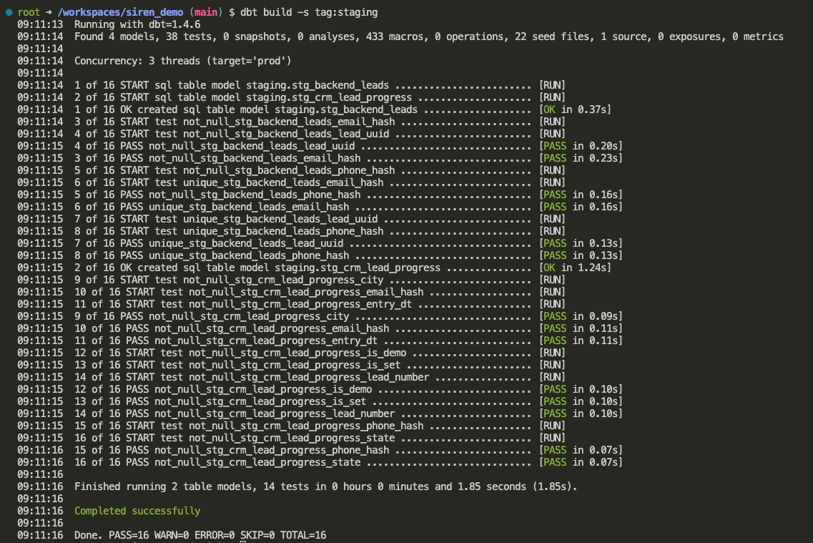
Task: Click '2 of 16 START sql table model staging.stg_crm_lead_progress'
Action: pyautogui.click(x=242, y=97)
